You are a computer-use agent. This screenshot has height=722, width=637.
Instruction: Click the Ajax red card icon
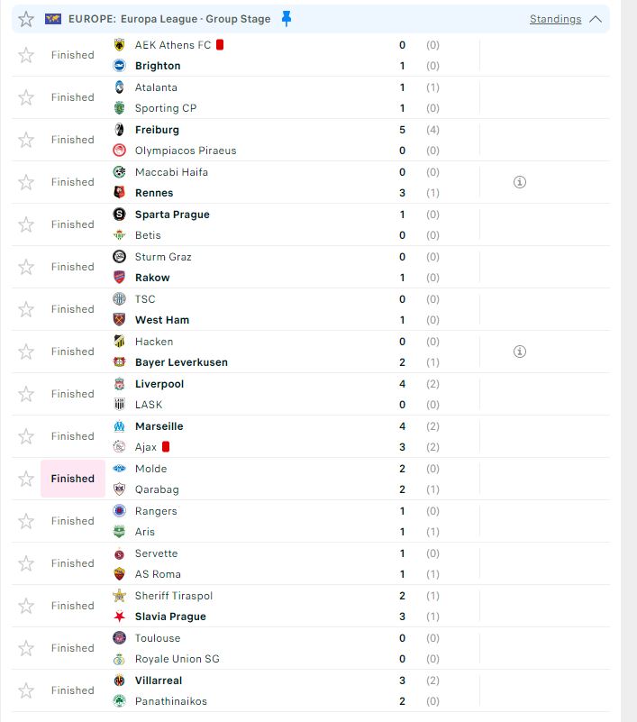[166, 447]
